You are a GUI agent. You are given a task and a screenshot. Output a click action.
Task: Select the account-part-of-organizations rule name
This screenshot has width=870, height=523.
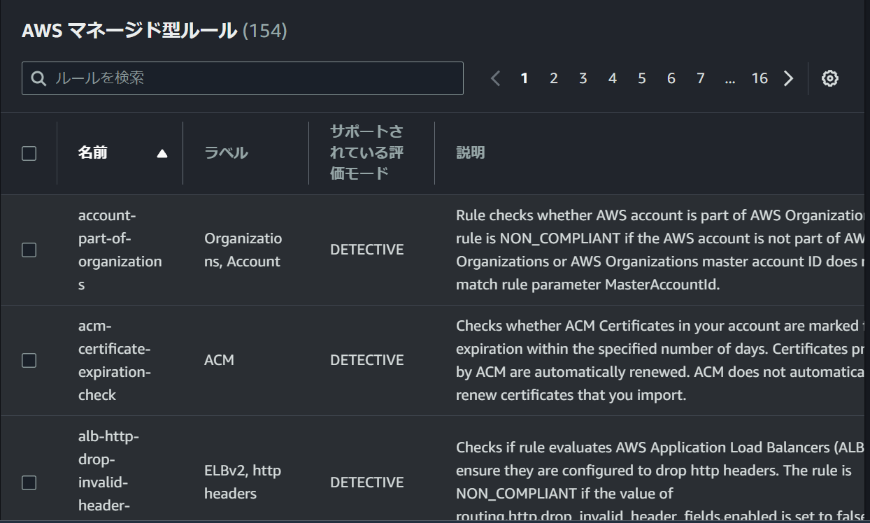[x=120, y=250]
